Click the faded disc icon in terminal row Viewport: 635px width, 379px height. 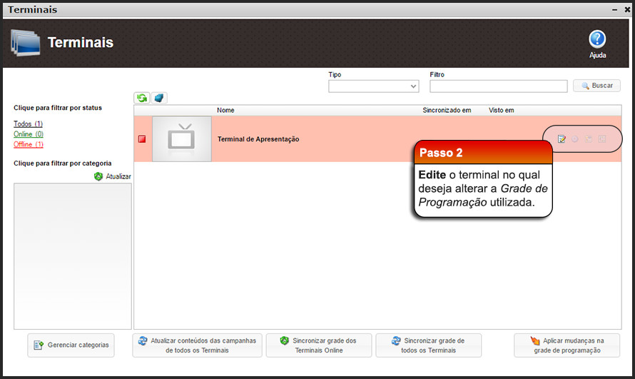click(x=574, y=139)
